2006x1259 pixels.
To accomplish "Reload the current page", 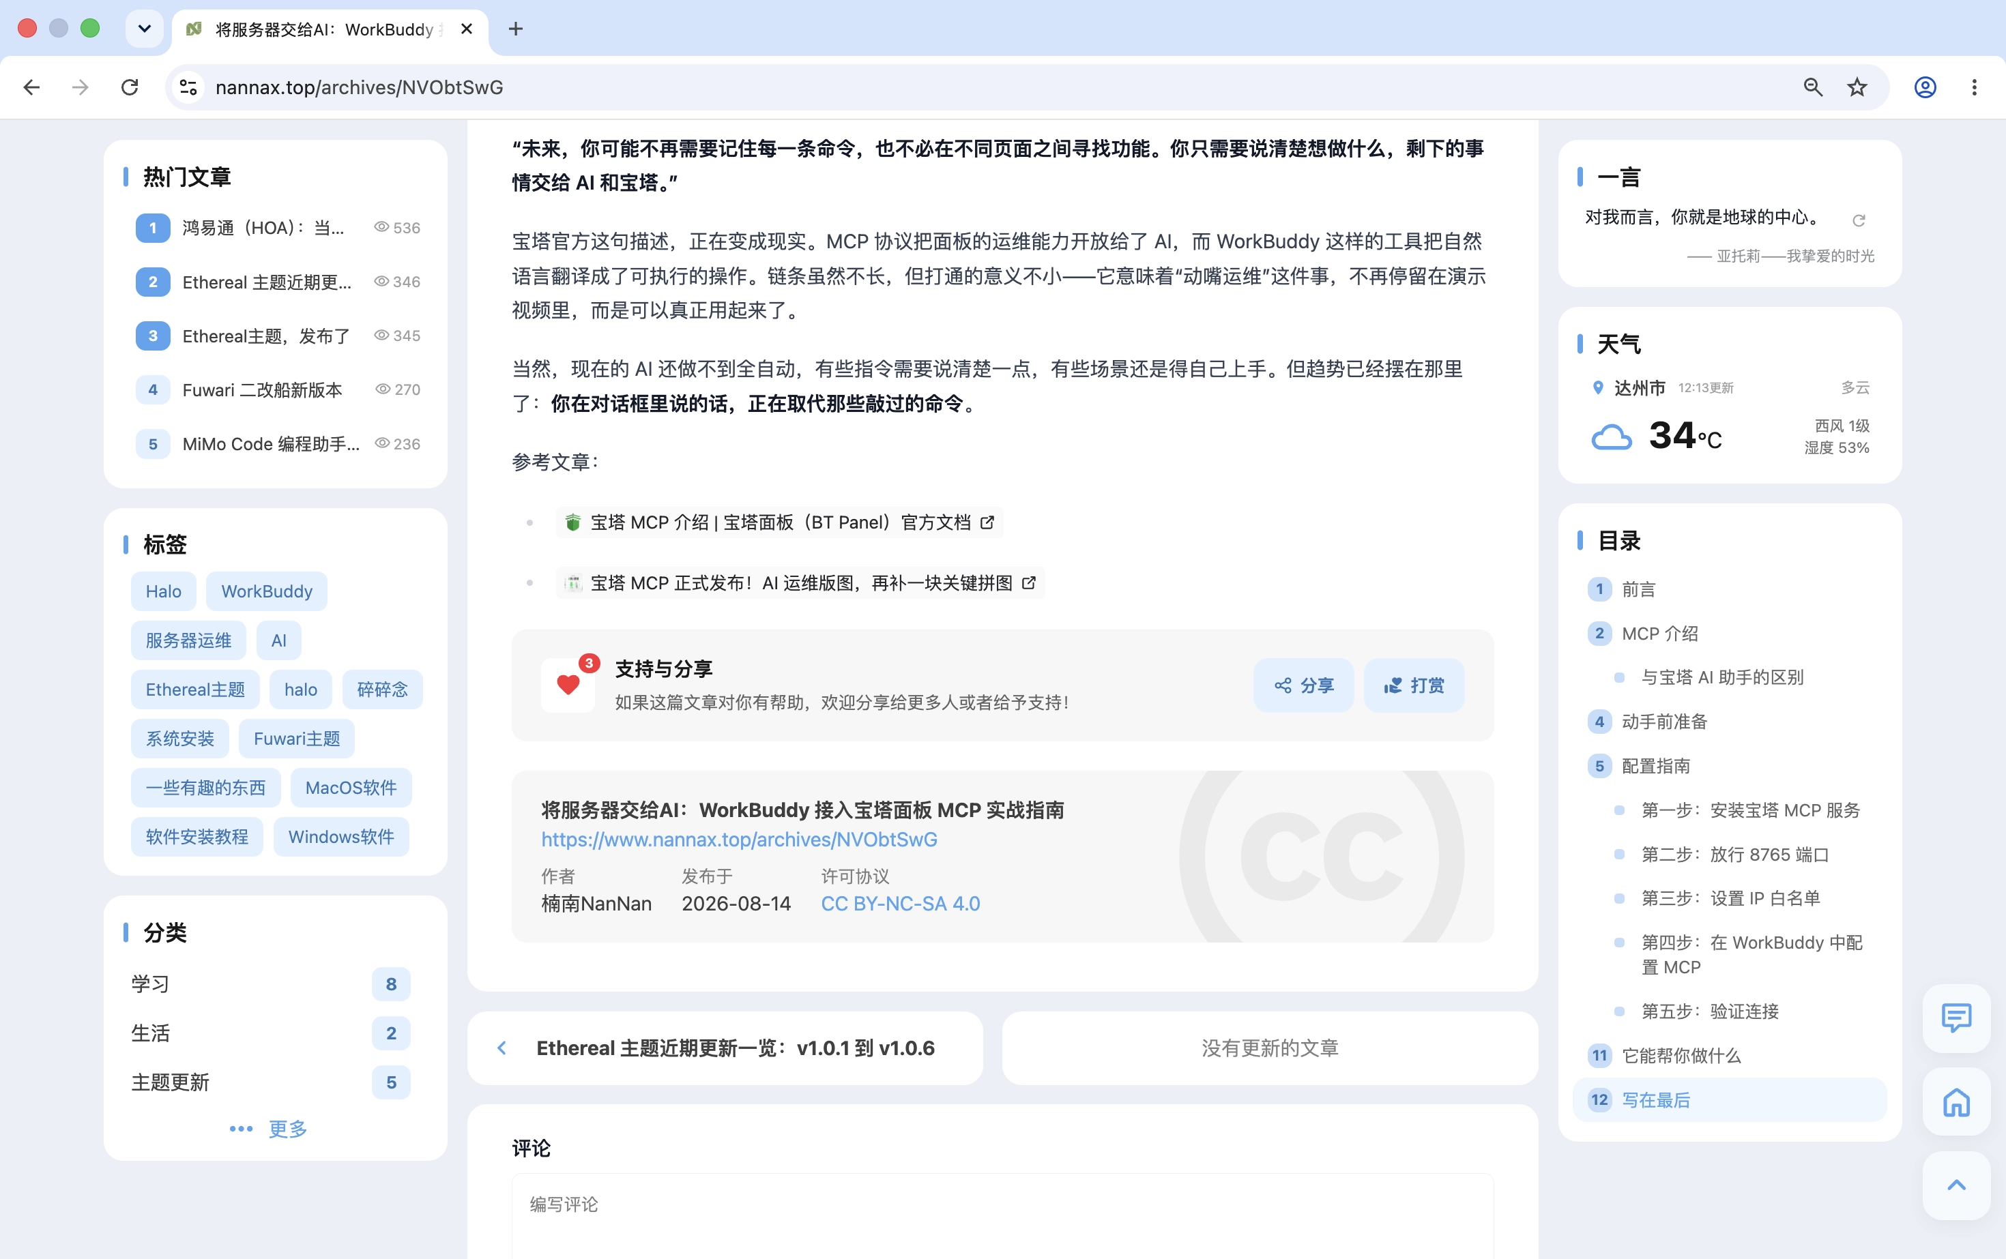I will coord(130,87).
